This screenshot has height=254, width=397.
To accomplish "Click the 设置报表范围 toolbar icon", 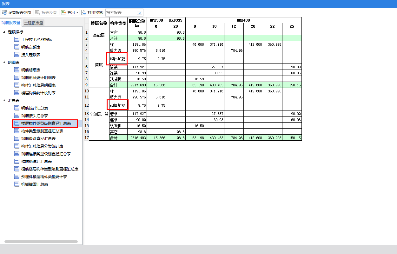I will tap(4, 13).
